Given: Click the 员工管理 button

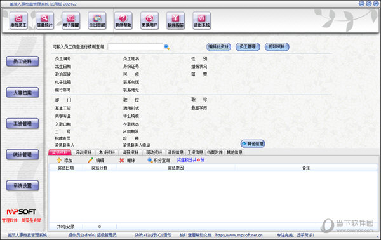Looking at the screenshot, I should (x=248, y=46).
